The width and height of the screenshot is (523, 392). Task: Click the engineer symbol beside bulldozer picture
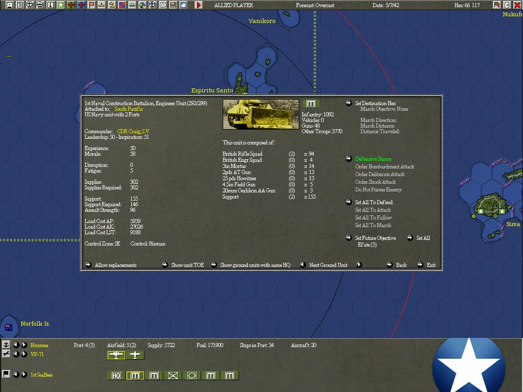coord(311,104)
